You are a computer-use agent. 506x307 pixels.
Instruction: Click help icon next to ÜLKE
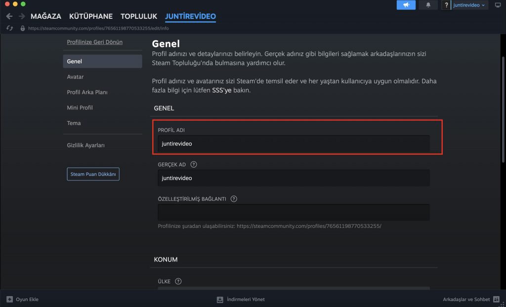coord(178,281)
